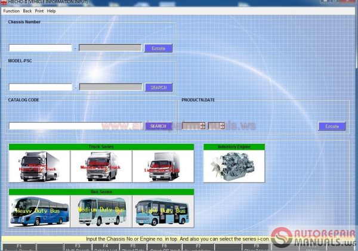
Task: Click the first Chassis Number input field
Action: 41,48
